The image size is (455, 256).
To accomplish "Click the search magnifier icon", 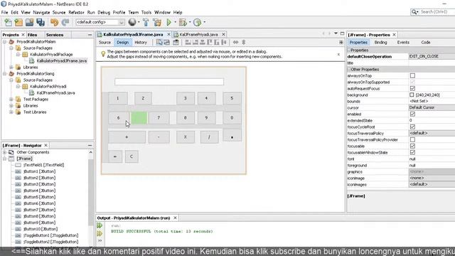I will (x=414, y=12).
